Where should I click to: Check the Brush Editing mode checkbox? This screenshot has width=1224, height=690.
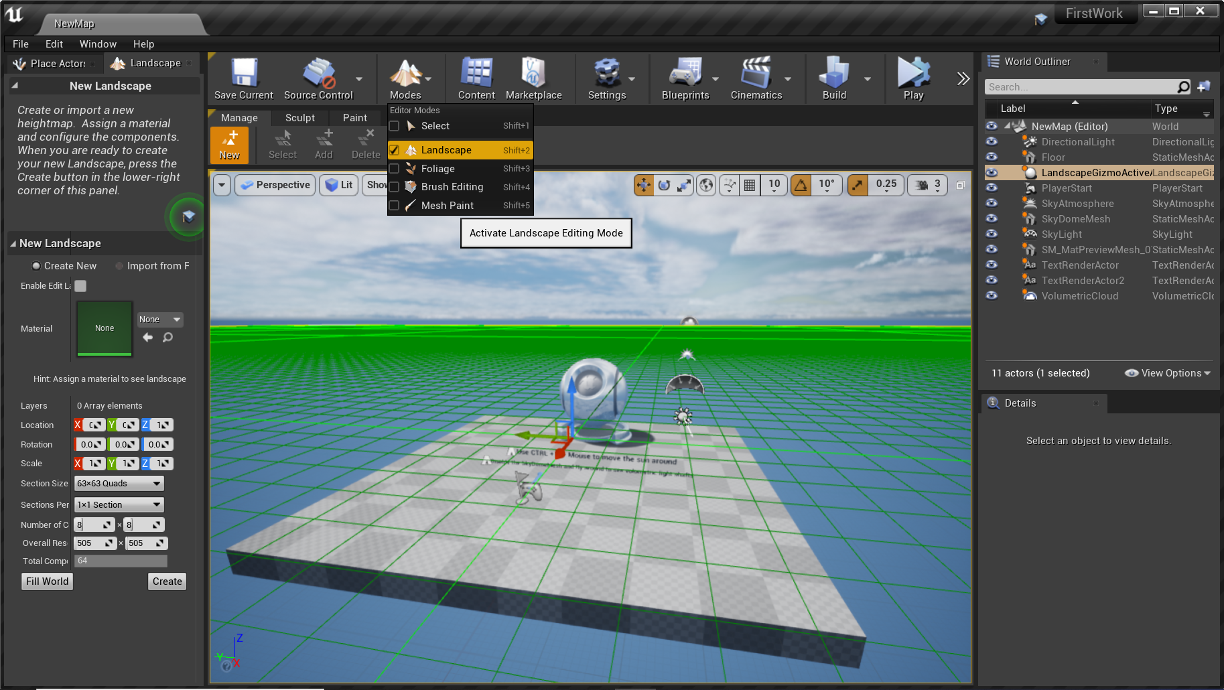tap(394, 187)
